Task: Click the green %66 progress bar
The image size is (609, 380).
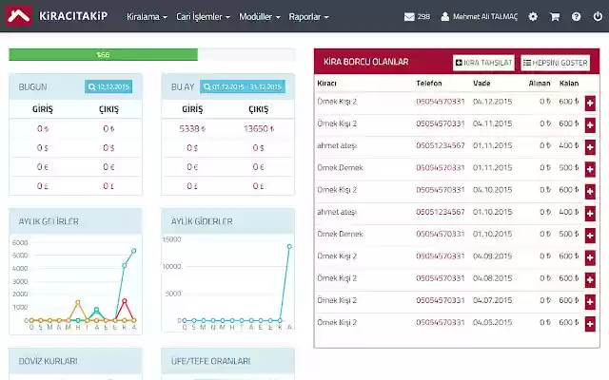Action: point(104,55)
